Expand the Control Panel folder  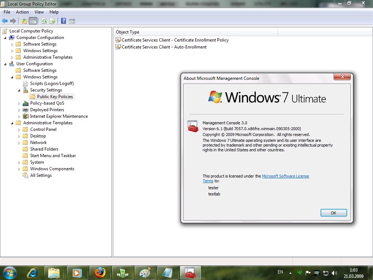coord(19,130)
